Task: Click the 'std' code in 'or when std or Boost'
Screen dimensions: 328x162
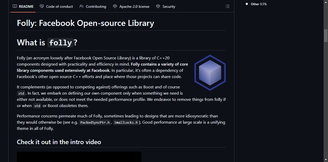Action: (37, 106)
